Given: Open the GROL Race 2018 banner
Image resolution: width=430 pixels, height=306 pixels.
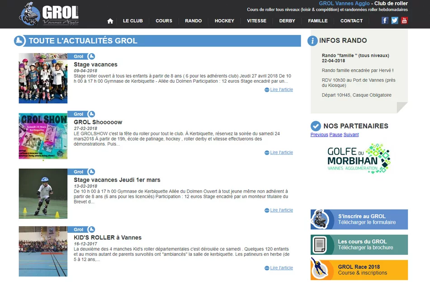Looking at the screenshot, I should 359,270.
